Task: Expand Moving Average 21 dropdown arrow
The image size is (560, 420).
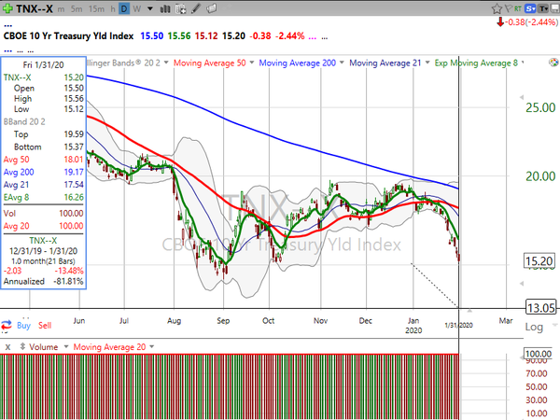Action: 427,63
